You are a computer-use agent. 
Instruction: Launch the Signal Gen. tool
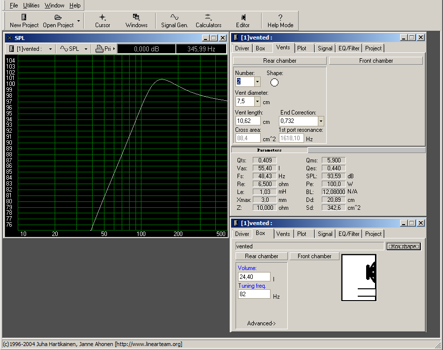coord(174,17)
